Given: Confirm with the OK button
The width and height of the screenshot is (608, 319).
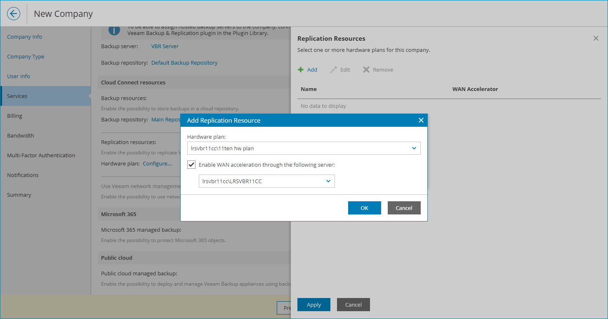Looking at the screenshot, I should point(364,208).
